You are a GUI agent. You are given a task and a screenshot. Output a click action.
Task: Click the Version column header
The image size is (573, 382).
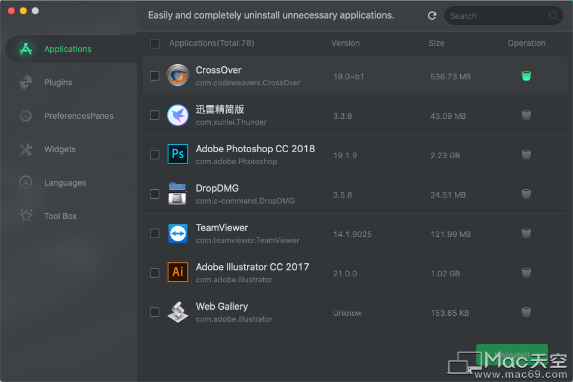click(346, 43)
